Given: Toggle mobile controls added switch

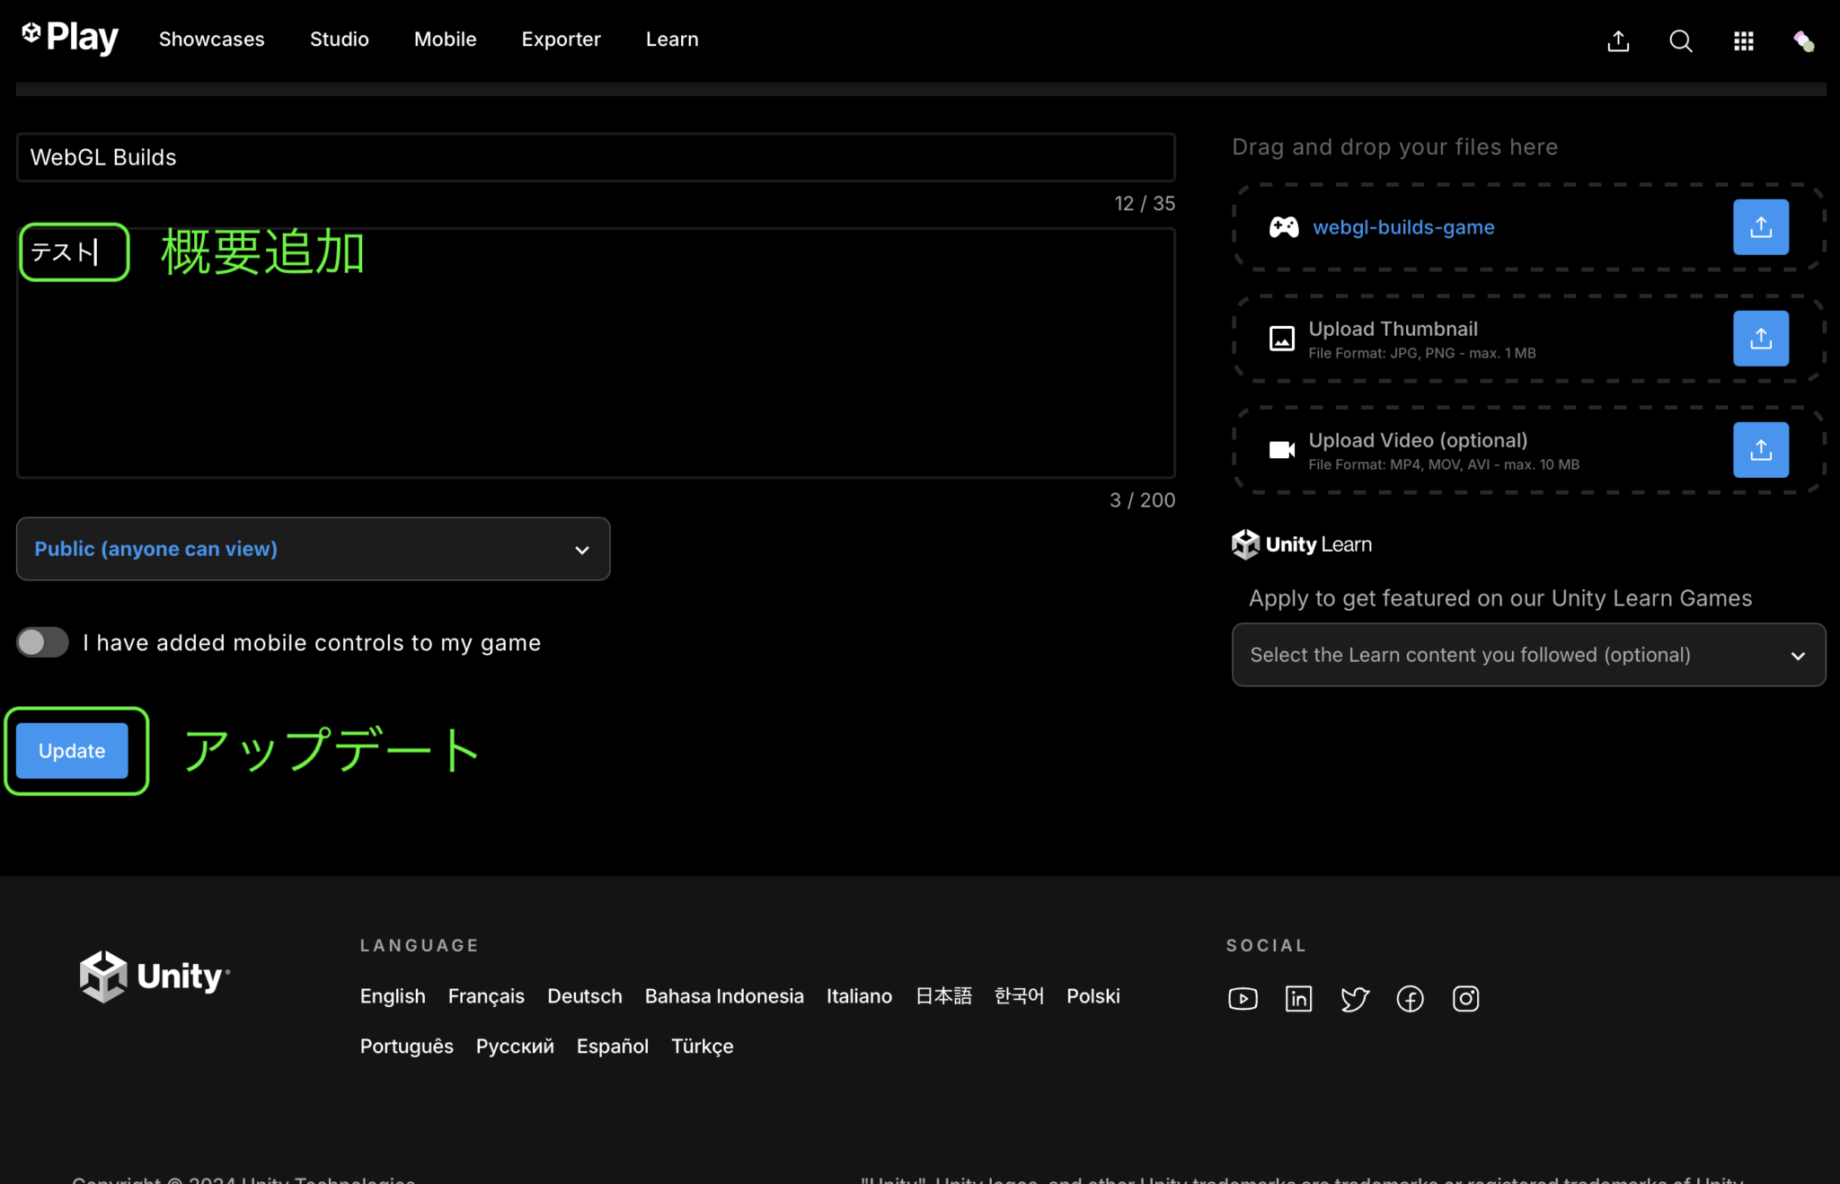Looking at the screenshot, I should (42, 642).
